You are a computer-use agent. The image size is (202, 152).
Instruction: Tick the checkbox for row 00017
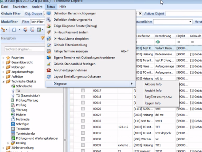83,90
